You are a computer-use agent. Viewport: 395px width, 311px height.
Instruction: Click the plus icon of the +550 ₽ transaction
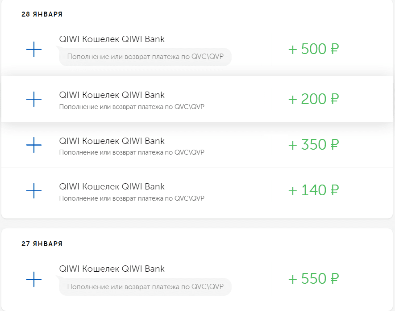(34, 280)
